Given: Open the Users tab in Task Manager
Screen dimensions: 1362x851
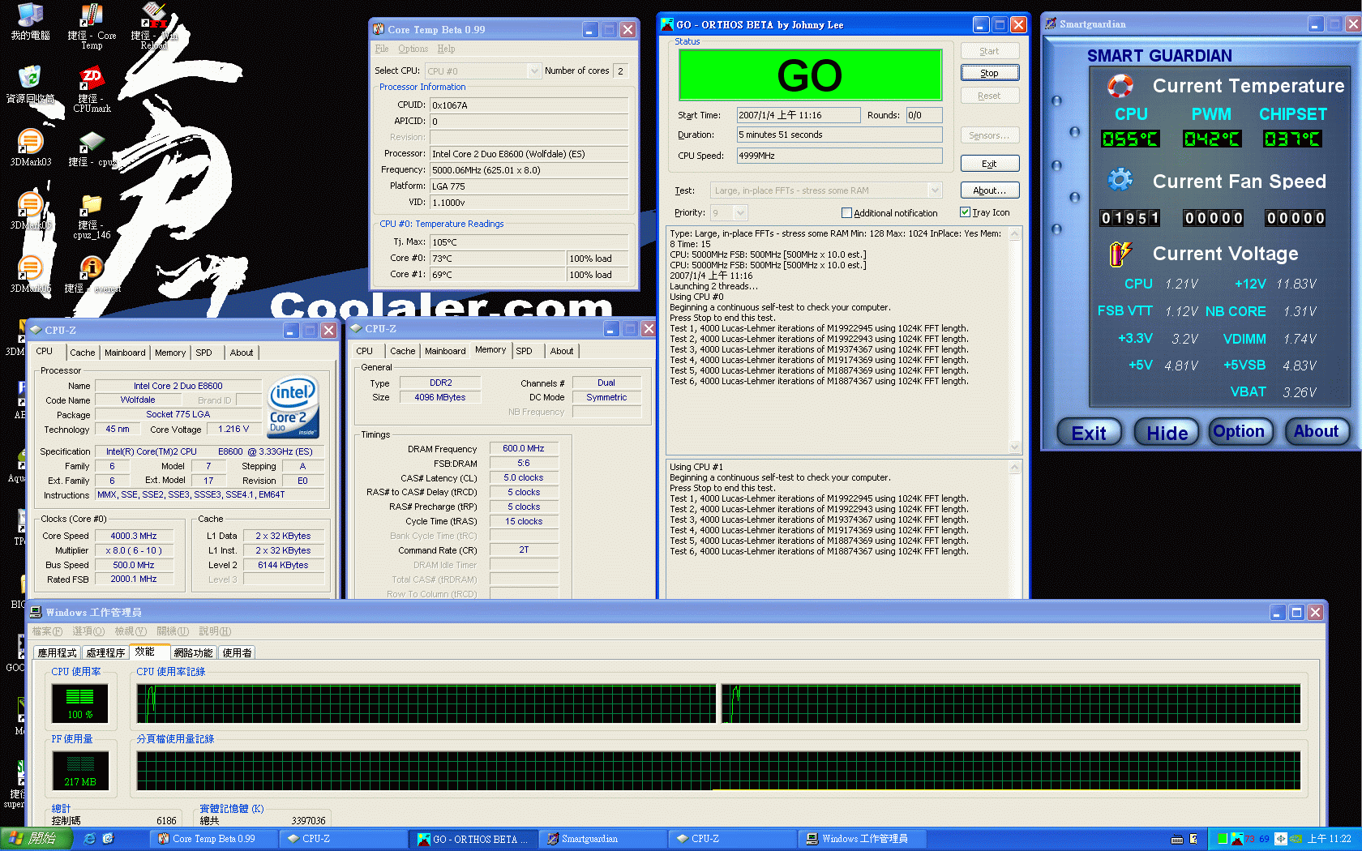Looking at the screenshot, I should 237,652.
